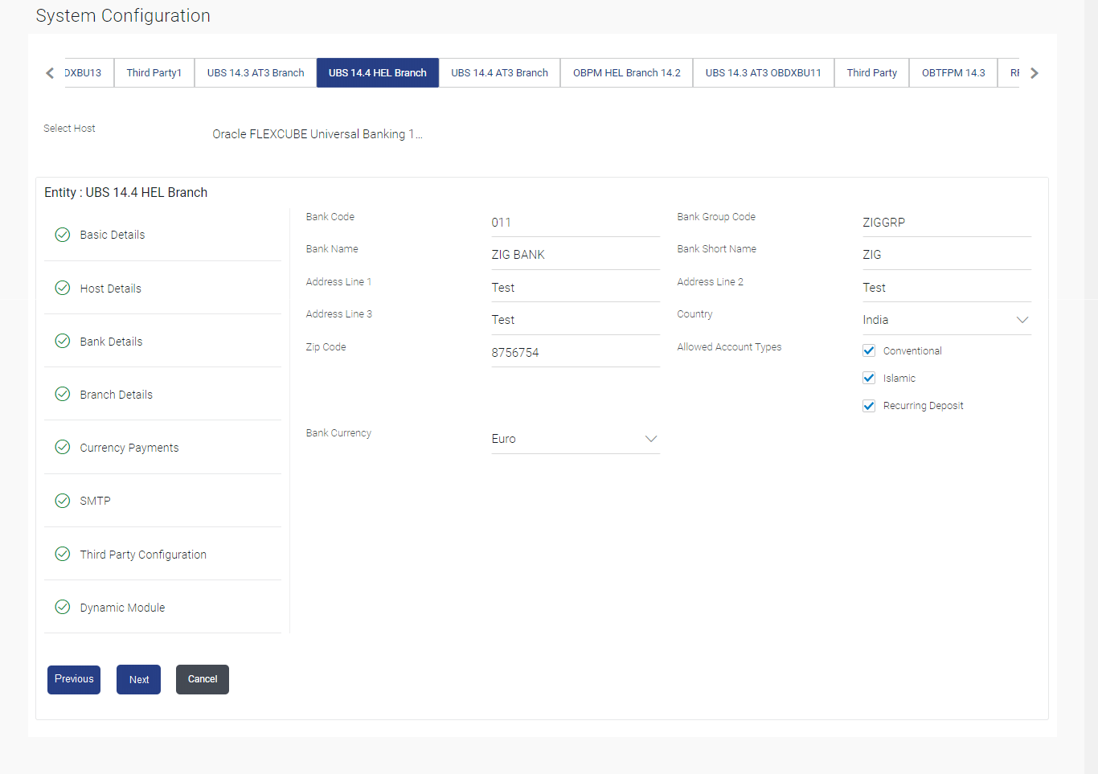Open UBS 14.3 AT3 OBDXBU11 tab
Viewport: 1098px width, 774px height.
(x=764, y=73)
